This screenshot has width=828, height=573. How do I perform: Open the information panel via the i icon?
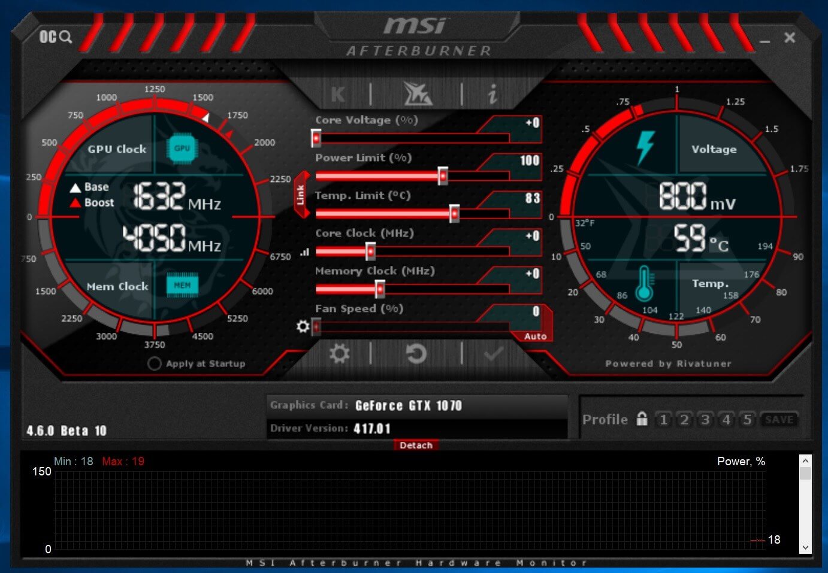click(493, 94)
